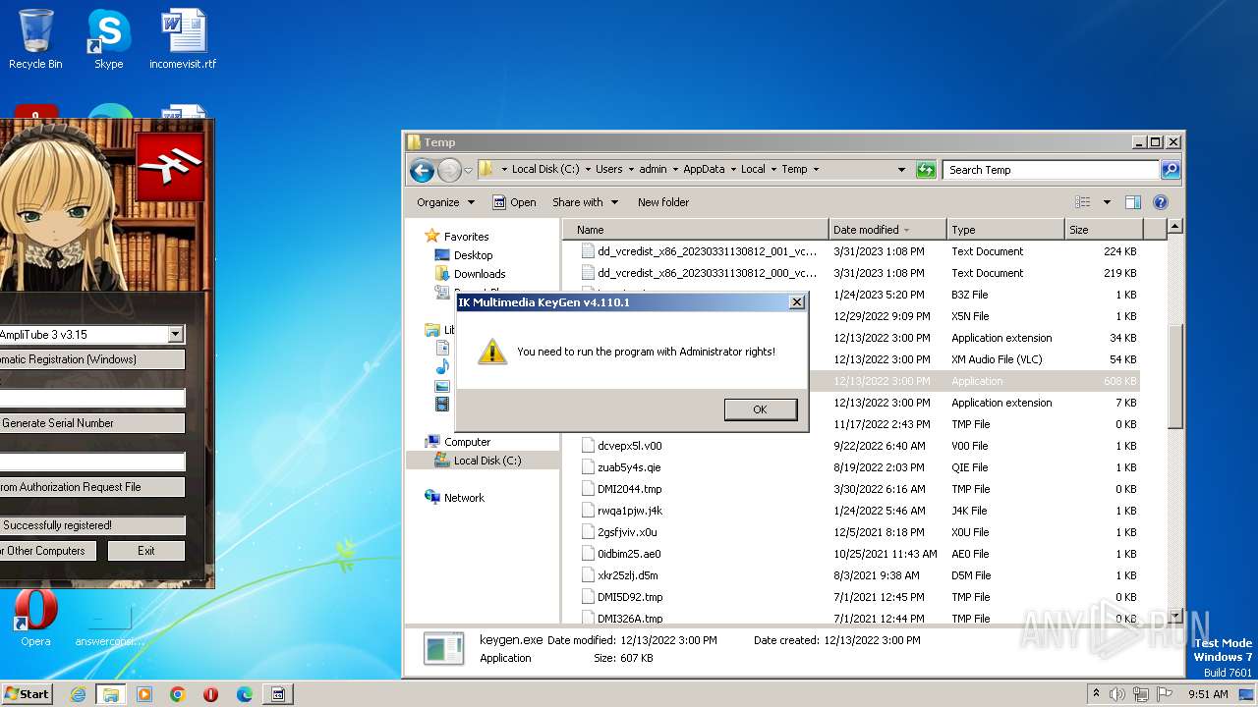Open Recycle Bin desktop icon
The height and width of the screenshot is (707, 1258).
35,39
